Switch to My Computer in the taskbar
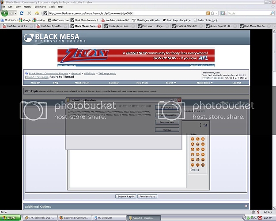This screenshot has height=221, width=276. click(109, 218)
